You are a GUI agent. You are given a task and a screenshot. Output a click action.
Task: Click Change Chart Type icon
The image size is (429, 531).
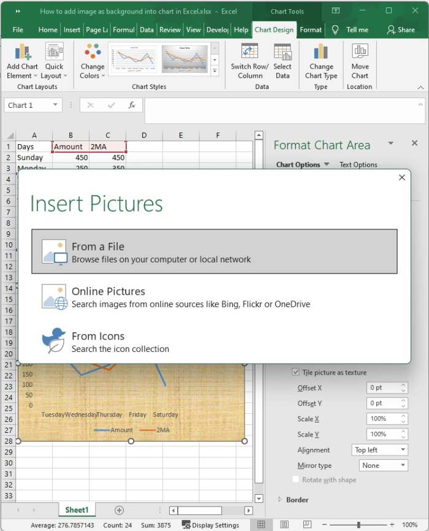coord(321,52)
